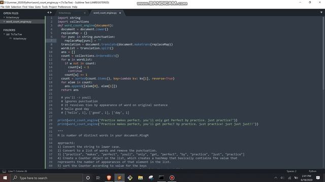Click the vertical scrollbar in editor

pos(323,53)
